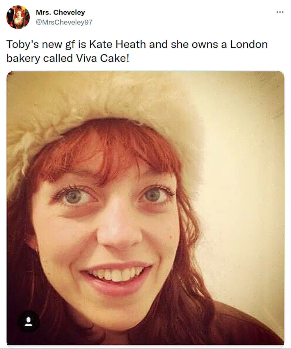This screenshot has width=291, height=349.
Task: Click the horizontal scrollbar at the bottom
Action: pos(145,347)
